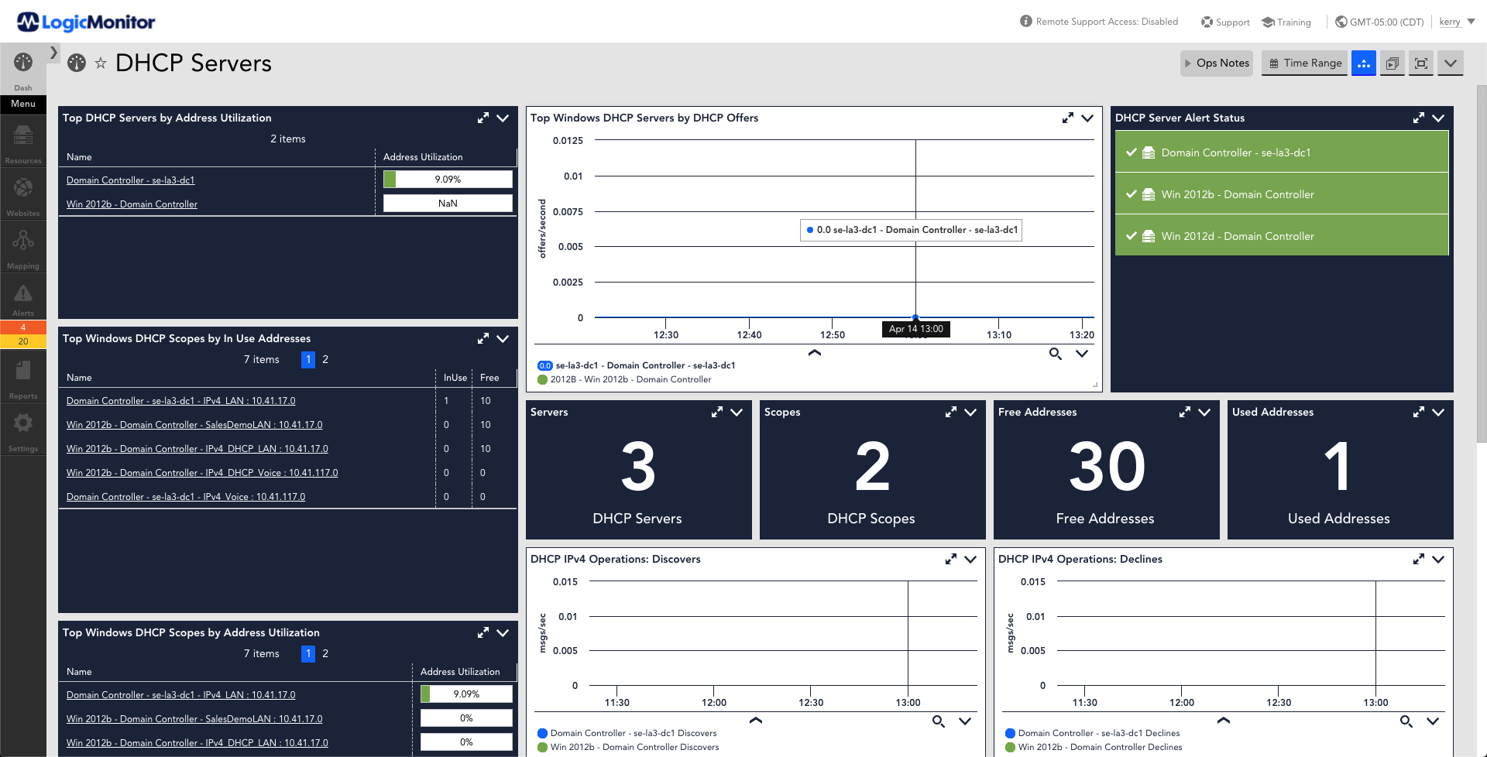
Task: Click the warning alerts count badge 20
Action: (23, 341)
